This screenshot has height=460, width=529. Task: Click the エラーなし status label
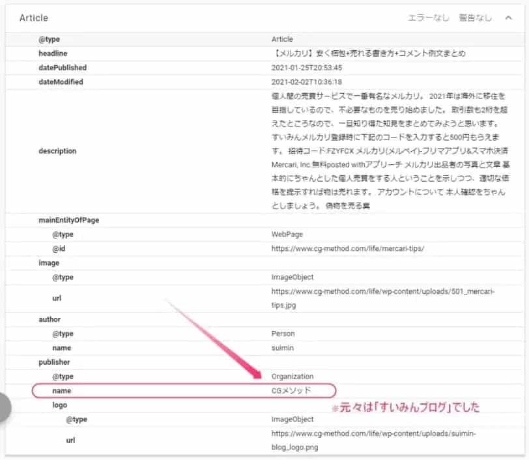(x=429, y=18)
